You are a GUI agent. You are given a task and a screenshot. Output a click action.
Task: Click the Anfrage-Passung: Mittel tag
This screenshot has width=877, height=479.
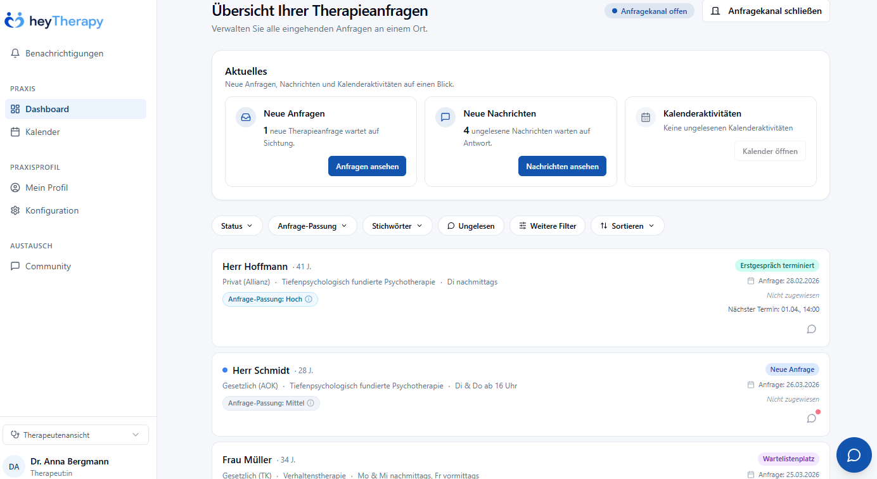271,403
